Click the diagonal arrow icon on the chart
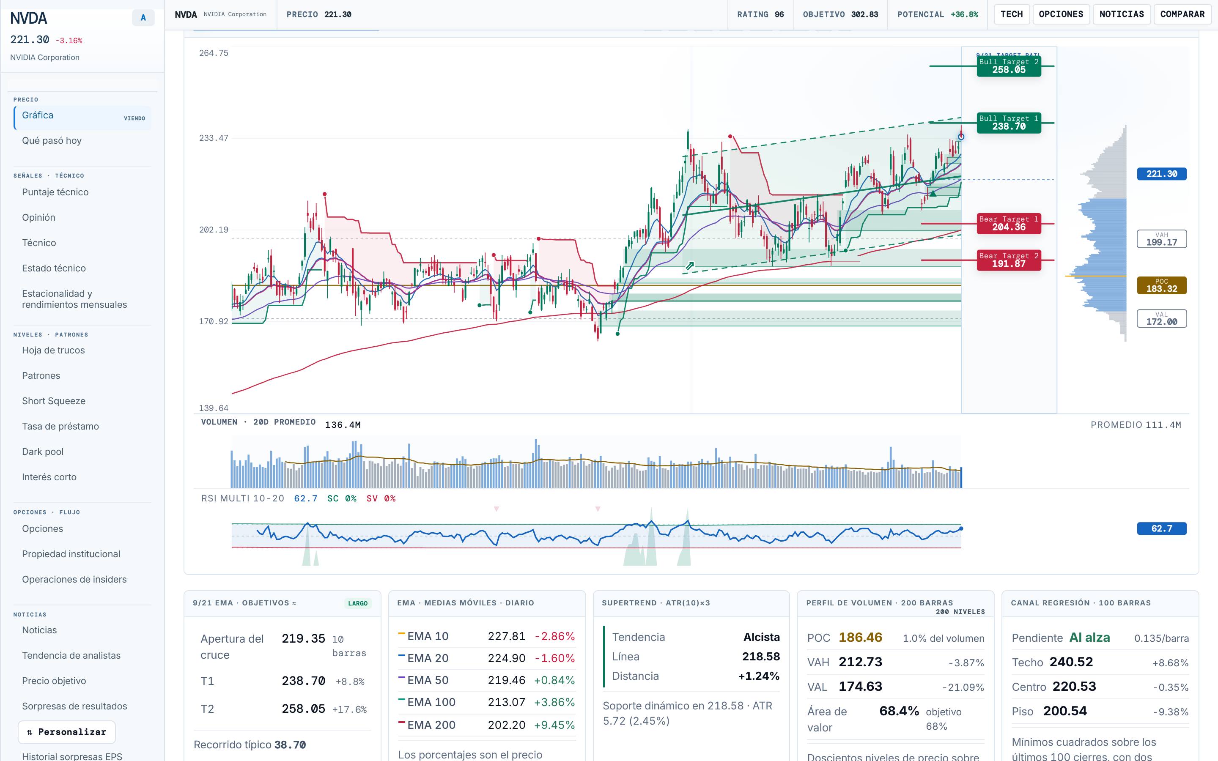Image resolution: width=1218 pixels, height=761 pixels. coord(690,265)
